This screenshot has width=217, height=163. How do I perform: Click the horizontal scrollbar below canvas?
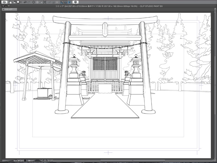133,161
